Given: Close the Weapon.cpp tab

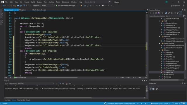Looking at the screenshot, I should click(x=17, y=10).
